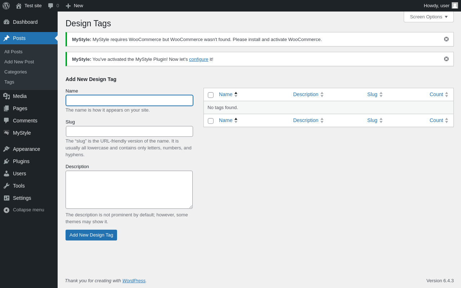
Task: Click the user avatar in top bar
Action: point(455,5)
